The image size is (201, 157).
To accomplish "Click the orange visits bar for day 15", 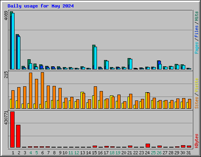I will (x=95, y=97).
